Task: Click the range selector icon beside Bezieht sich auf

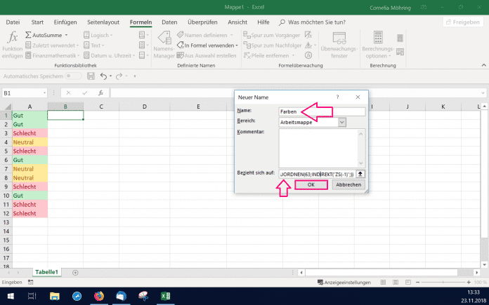Action: pos(360,173)
